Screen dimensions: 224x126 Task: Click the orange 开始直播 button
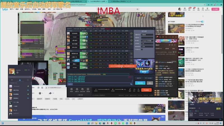(146, 90)
